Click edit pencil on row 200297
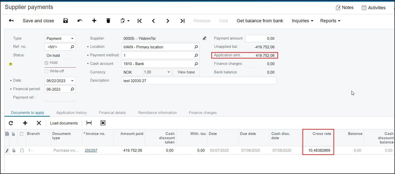This screenshot has height=174, width=395. click(x=7, y=151)
